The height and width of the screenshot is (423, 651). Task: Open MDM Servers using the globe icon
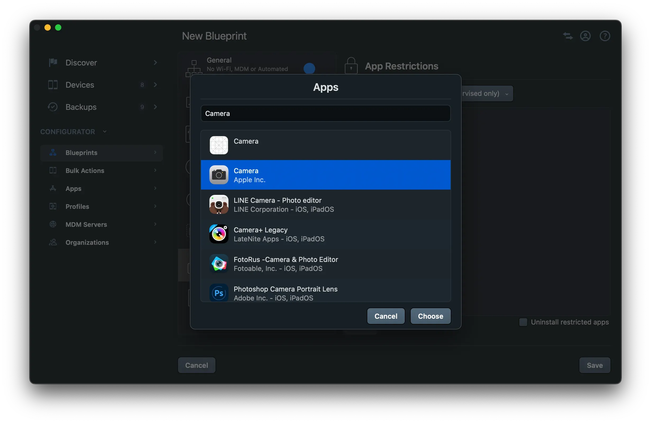[x=53, y=224]
